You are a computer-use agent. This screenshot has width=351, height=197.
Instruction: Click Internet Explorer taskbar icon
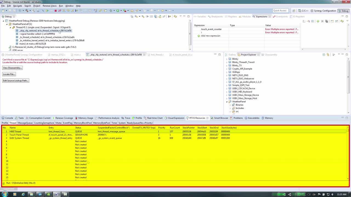click(x=23, y=194)
